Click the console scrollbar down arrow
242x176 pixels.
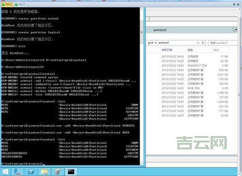pos(142,163)
